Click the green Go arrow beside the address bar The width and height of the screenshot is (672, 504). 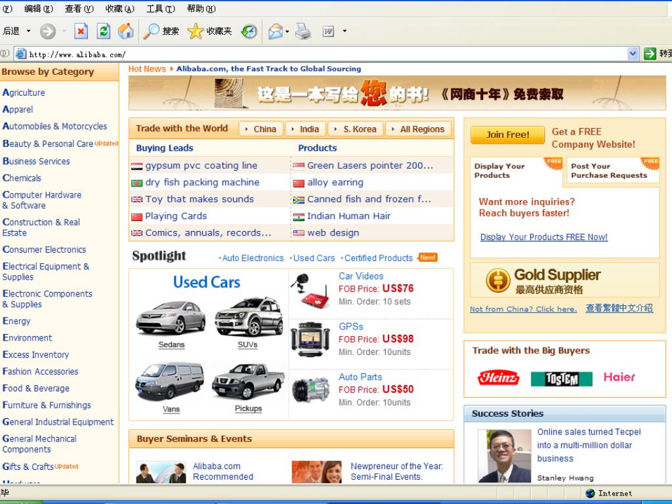tap(650, 54)
